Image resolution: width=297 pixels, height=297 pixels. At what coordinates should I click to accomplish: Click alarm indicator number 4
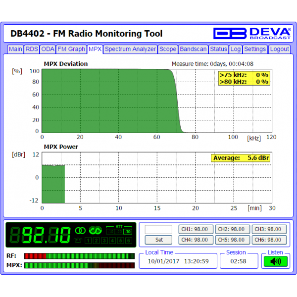pos(112,241)
